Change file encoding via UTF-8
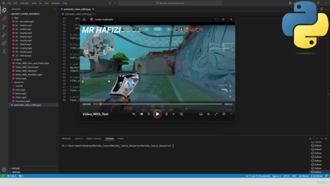Screen dimensions: 330x186 (x=286, y=176)
